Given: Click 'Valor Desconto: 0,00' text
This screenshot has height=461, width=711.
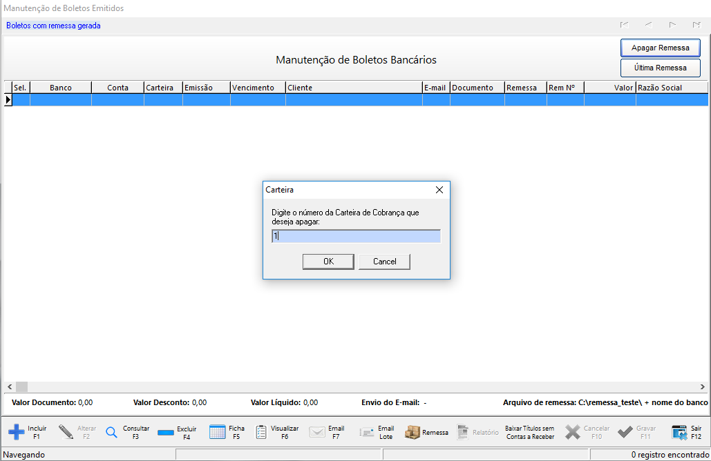Looking at the screenshot, I should (x=170, y=402).
